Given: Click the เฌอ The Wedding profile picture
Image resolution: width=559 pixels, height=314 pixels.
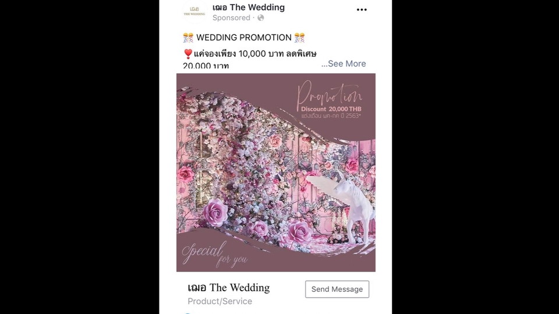Looking at the screenshot, I should [x=194, y=12].
